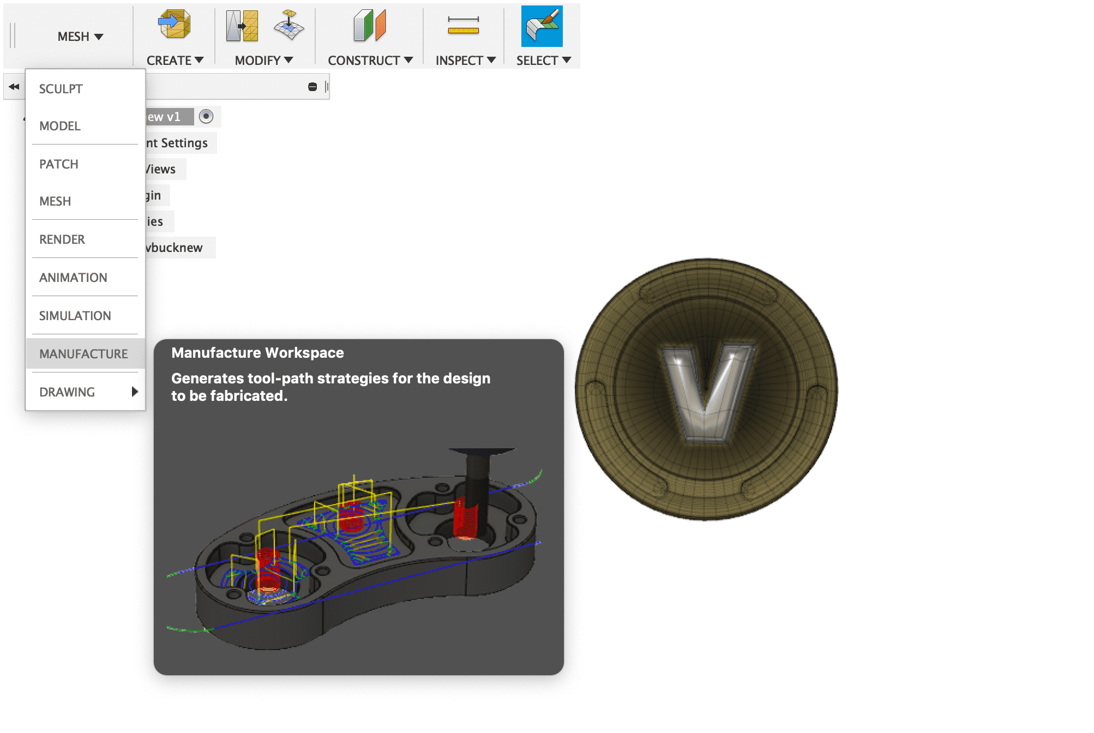Click the Insert Mesh create icon
This screenshot has width=1094, height=733.
point(175,25)
